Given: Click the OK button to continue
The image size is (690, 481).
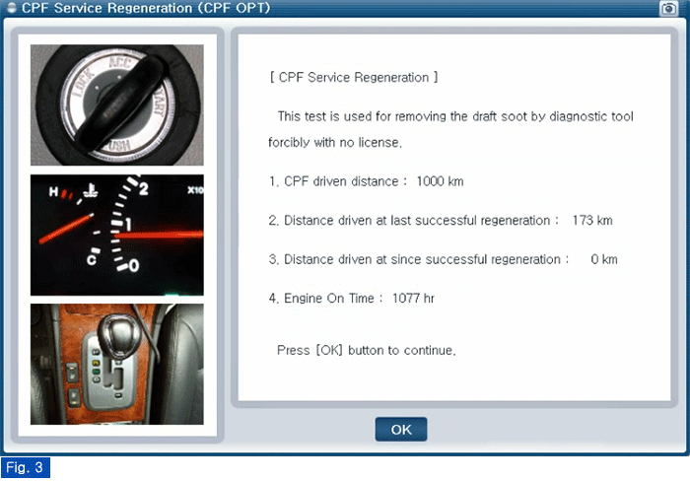Looking at the screenshot, I should (401, 429).
